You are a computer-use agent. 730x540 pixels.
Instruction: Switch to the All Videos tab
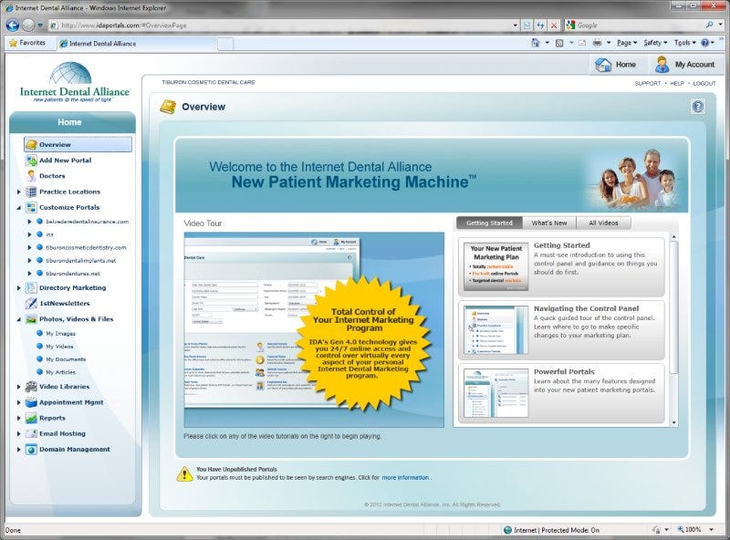click(x=603, y=223)
